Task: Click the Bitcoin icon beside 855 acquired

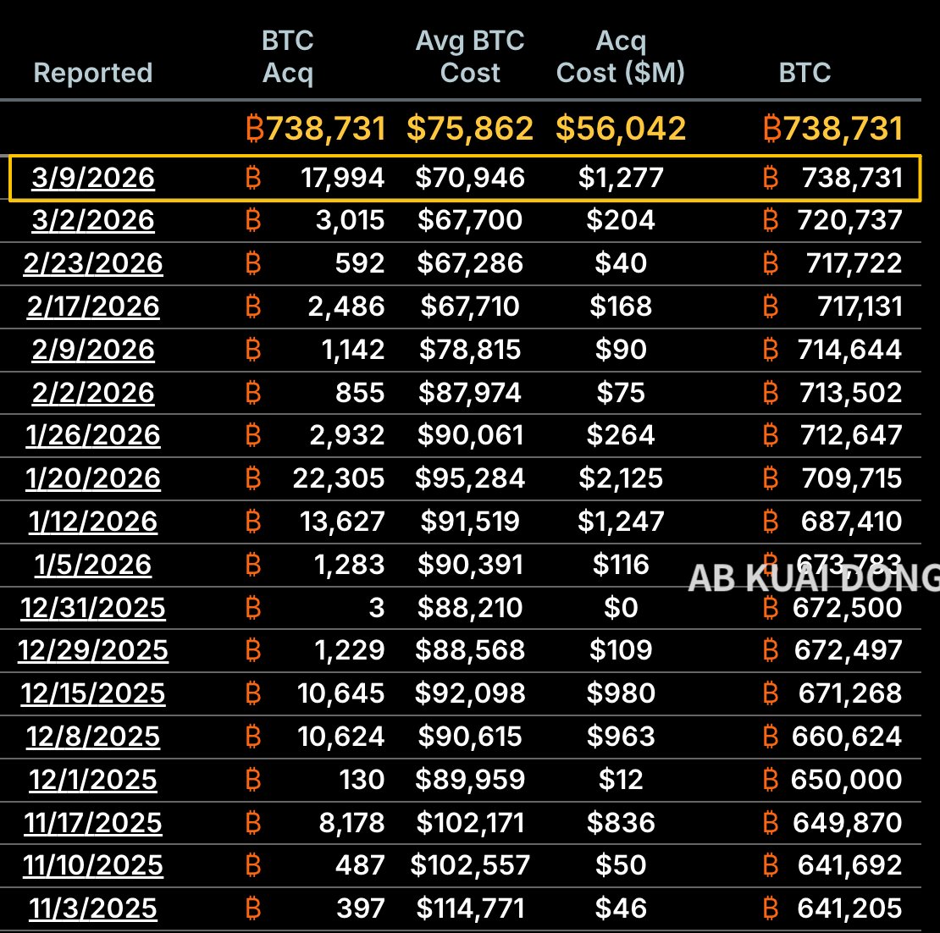Action: pos(252,393)
